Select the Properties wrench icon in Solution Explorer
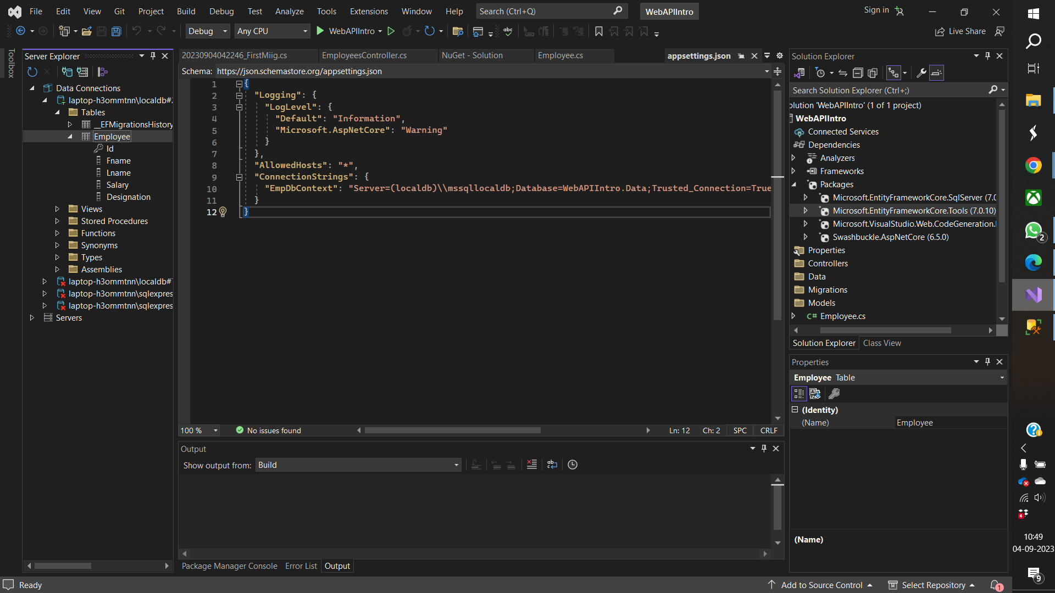Screen dimensions: 1055x593 pos(921,72)
